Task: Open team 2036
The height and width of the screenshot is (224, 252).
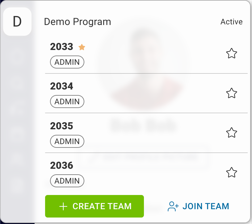Action: [x=62, y=165]
